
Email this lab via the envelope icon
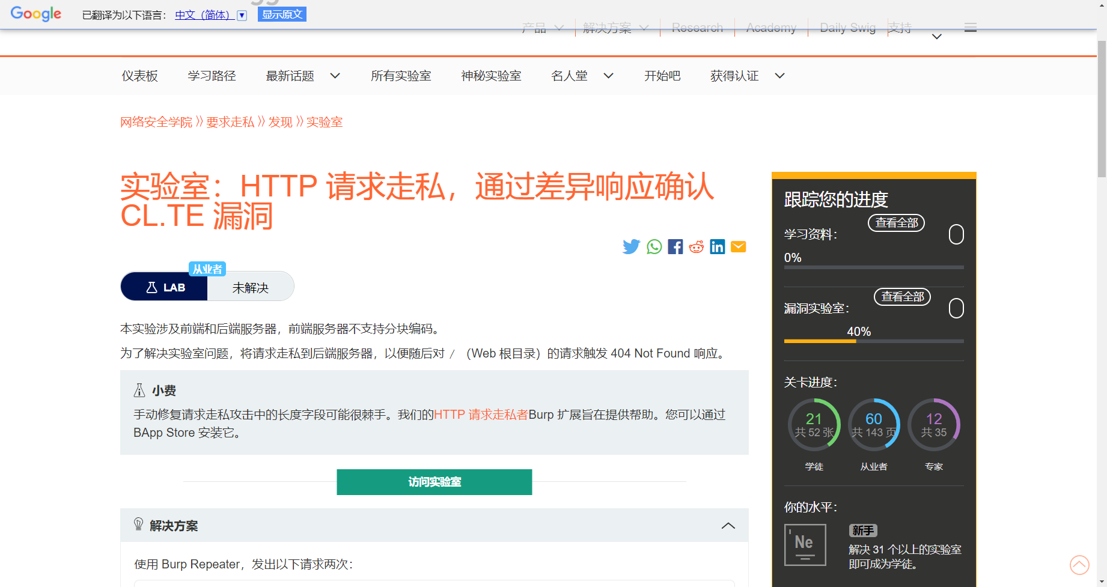pyautogui.click(x=738, y=246)
